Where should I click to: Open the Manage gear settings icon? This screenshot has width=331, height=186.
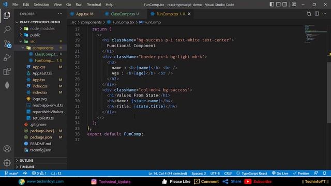pyautogui.click(x=7, y=163)
